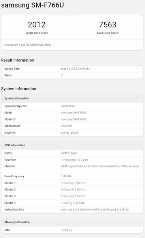
Task: Select Model value 'samsung SM-F766U'
Action: coord(73,113)
